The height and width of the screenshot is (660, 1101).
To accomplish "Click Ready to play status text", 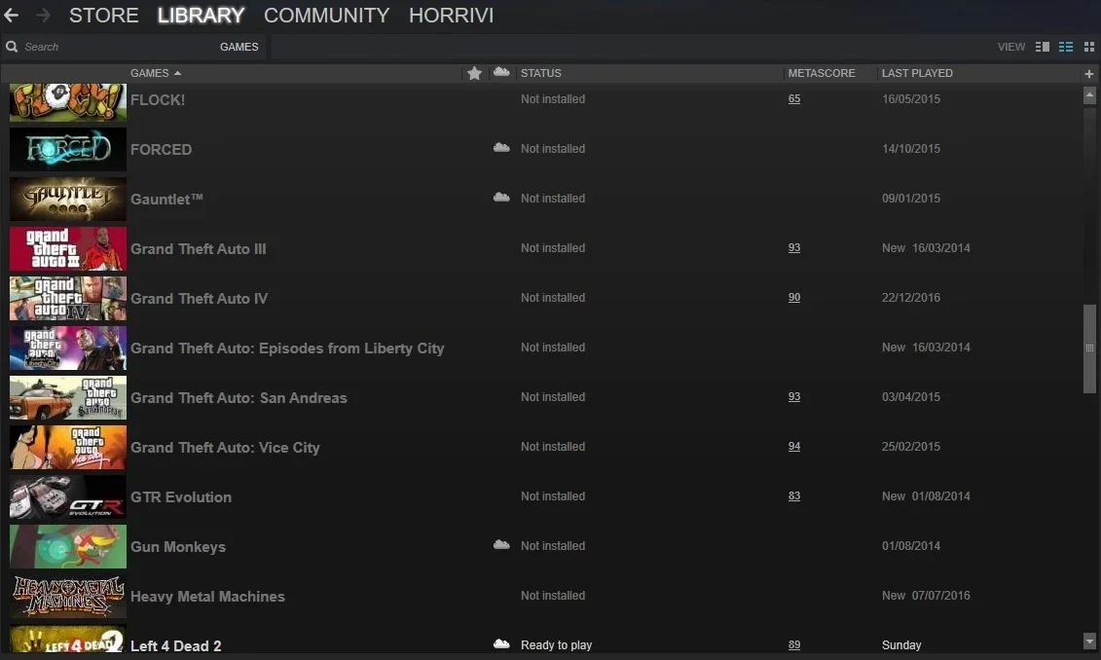I will [x=556, y=645].
